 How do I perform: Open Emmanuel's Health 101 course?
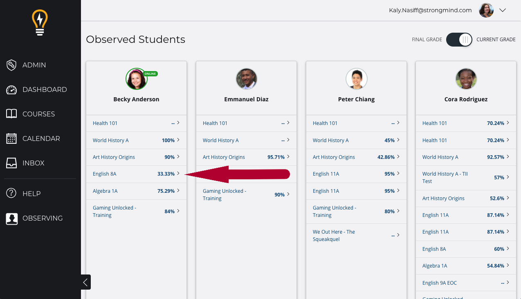click(215, 123)
